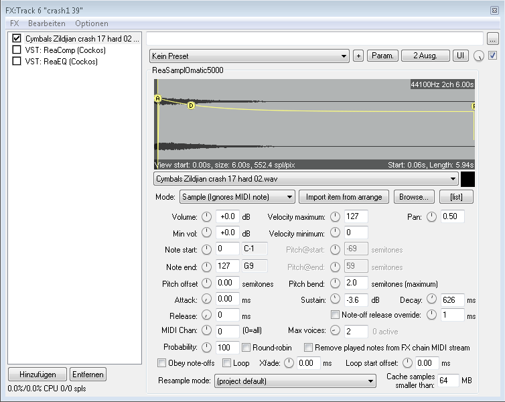Screen dimensions: 505x402
Task: Select VST: ReaEQ (Cockos) in FX list
Action: coord(61,61)
